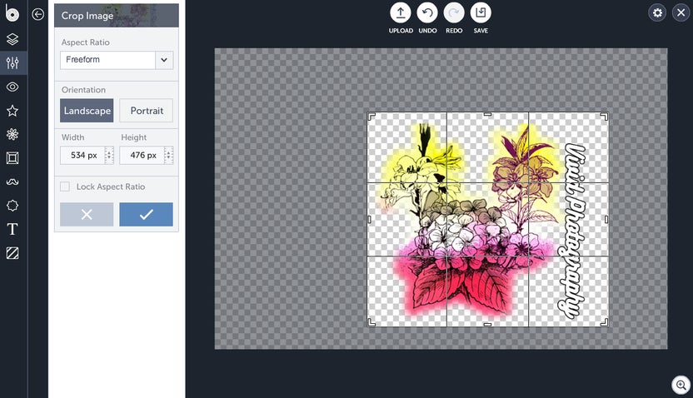Open settings gear icon
Viewport: 693px width, 398px height.
(x=657, y=12)
